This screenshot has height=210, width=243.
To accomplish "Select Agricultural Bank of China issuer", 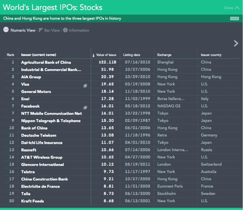I will pyautogui.click(x=46, y=62).
